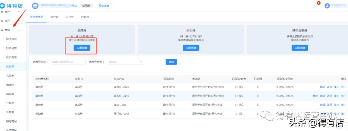Click the 优惠内容 column header
This screenshot has width=348, height=131.
[x=119, y=79]
